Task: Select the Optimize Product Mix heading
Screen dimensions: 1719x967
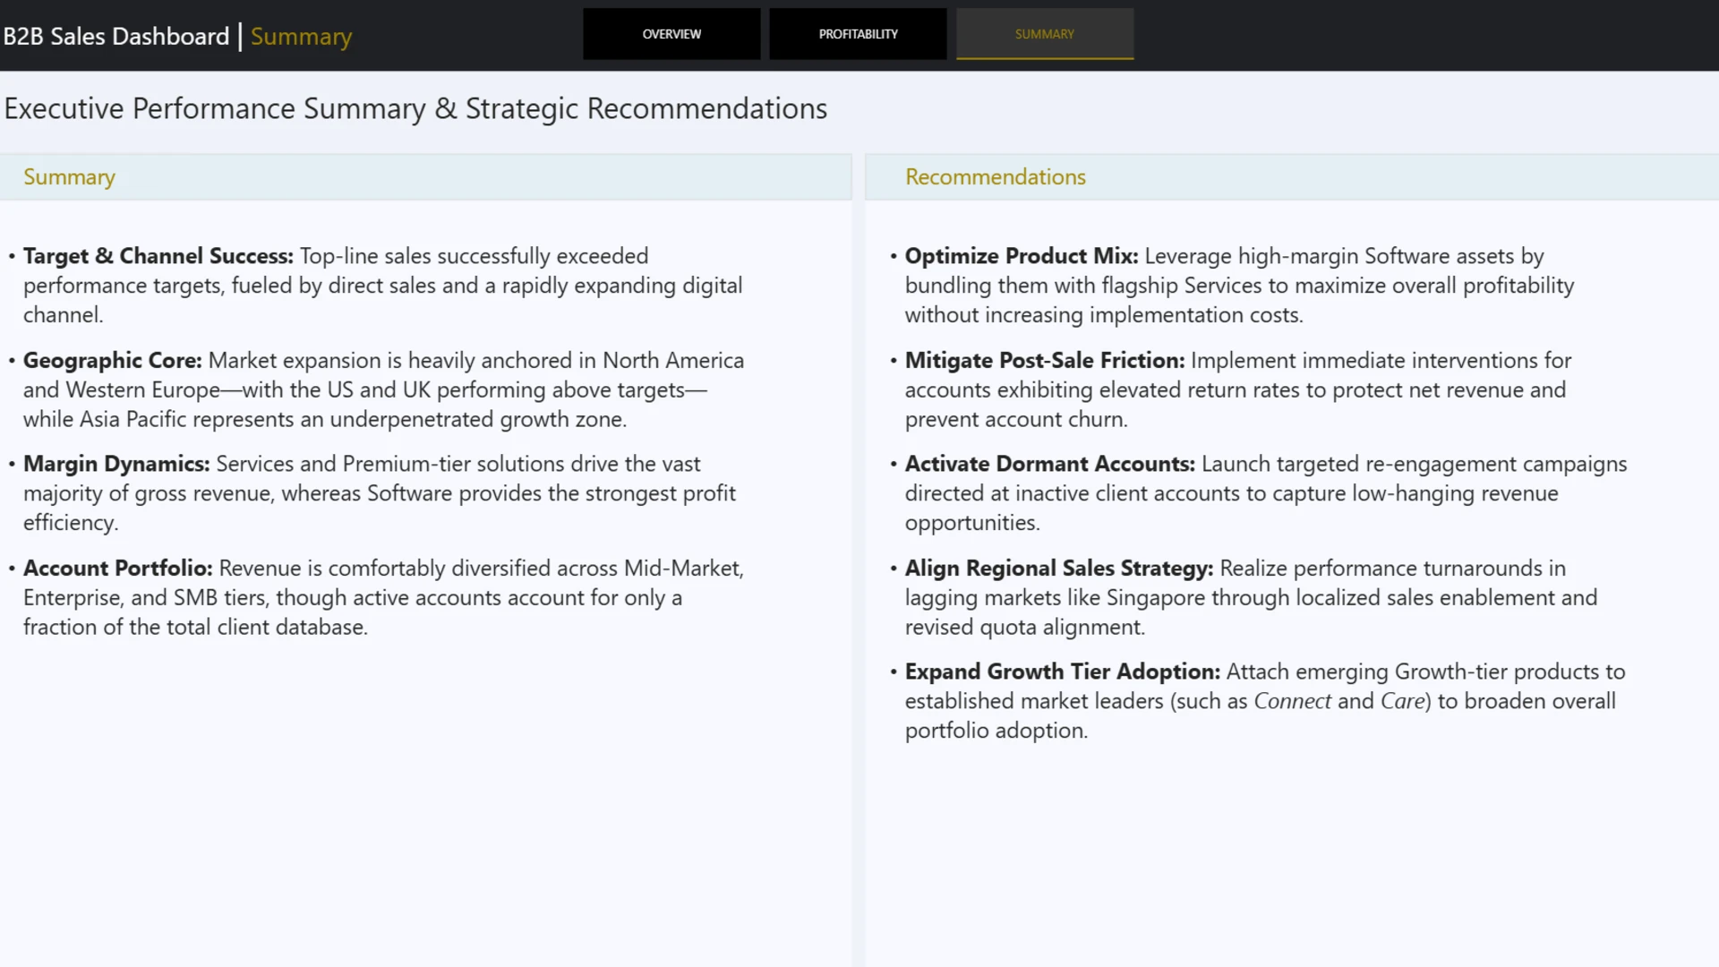Action: pyautogui.click(x=1022, y=256)
